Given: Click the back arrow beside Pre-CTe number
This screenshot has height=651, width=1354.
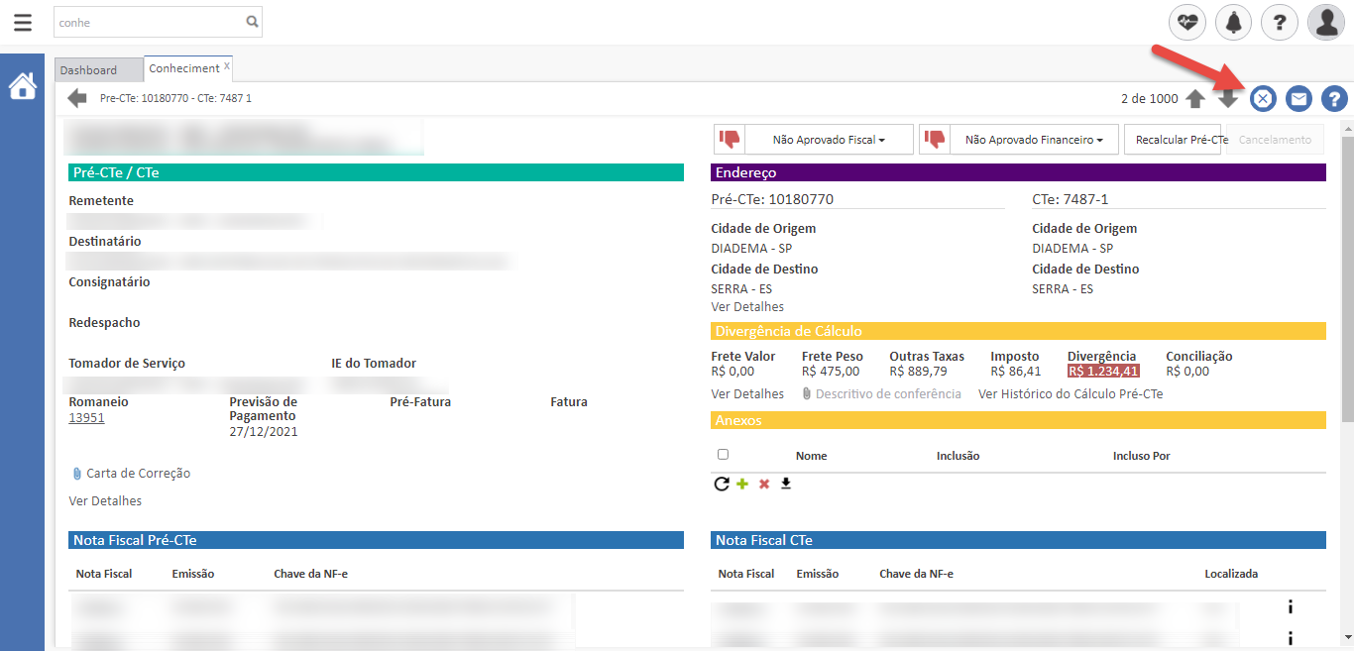Looking at the screenshot, I should [x=77, y=98].
